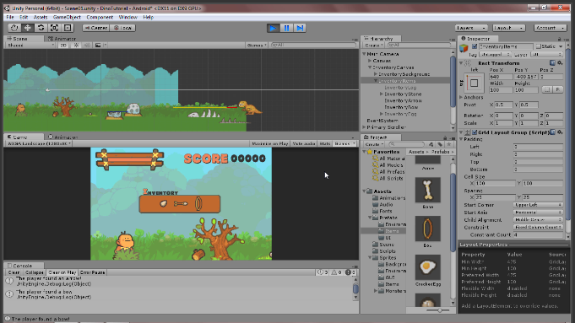Toggle Maximize on Play
The width and height of the screenshot is (575, 323).
click(x=270, y=143)
